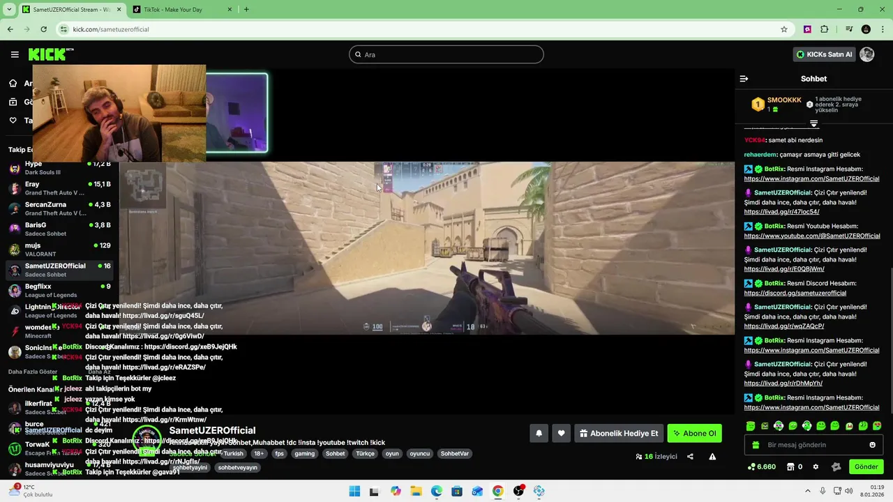
Task: Open Begflixx League of Legends channel
Action: coord(59,290)
